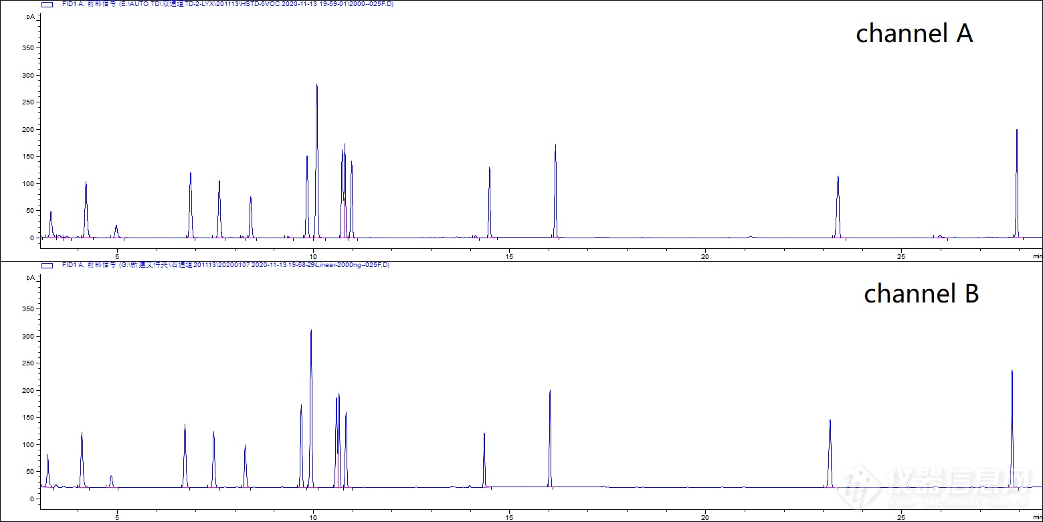
Task: Click the channel B peak at 14.4 min
Action: click(x=484, y=460)
